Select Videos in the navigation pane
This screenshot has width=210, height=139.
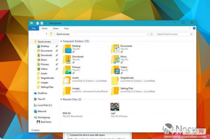point(44,69)
